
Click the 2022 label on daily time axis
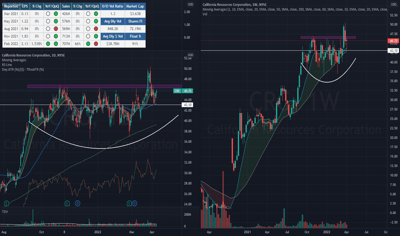(x=98, y=232)
